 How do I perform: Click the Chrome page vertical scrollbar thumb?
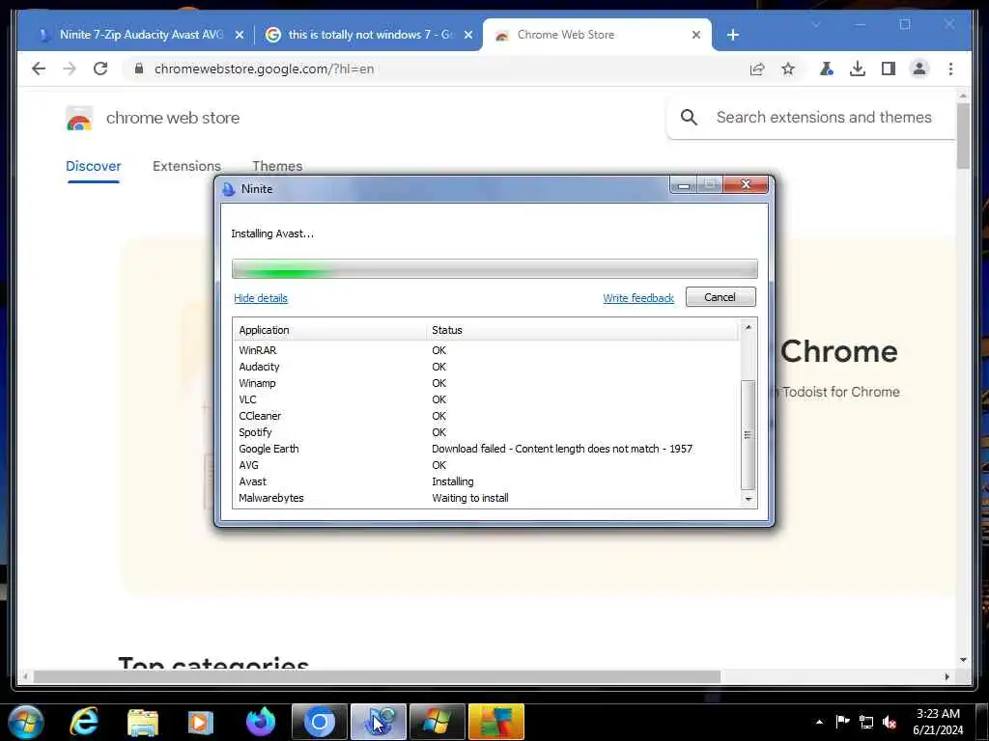(x=963, y=137)
